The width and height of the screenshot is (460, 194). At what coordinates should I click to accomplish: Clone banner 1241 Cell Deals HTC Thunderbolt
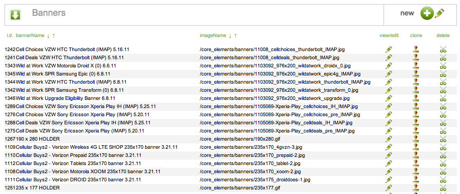coord(416,57)
